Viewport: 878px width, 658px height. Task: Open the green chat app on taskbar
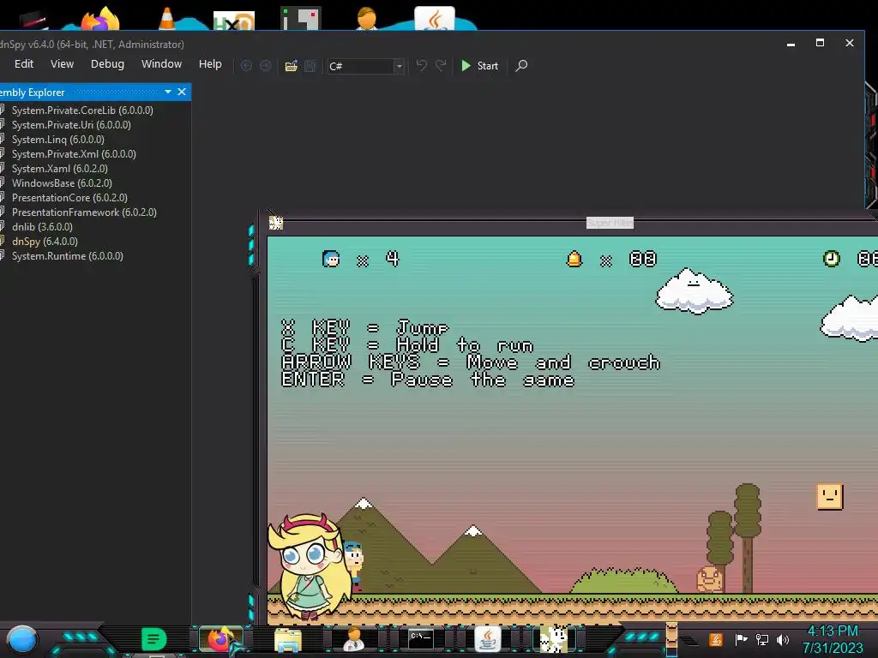click(153, 639)
